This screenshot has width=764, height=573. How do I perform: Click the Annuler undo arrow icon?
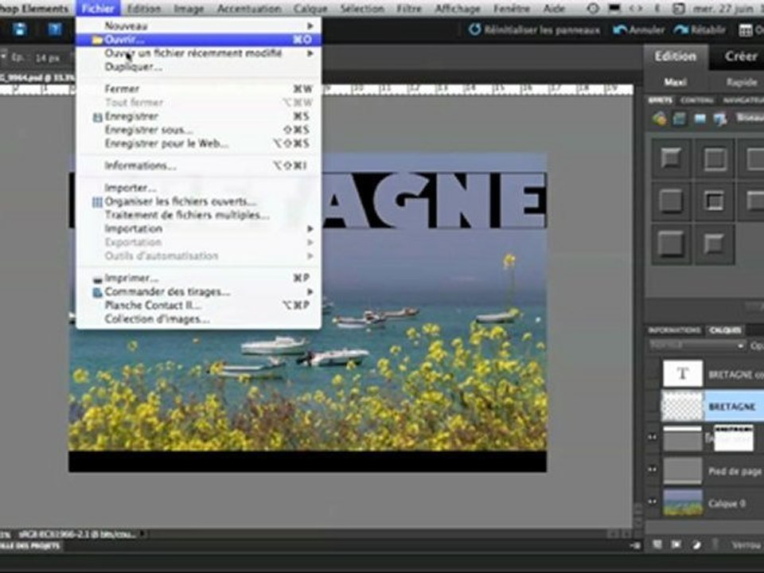[x=620, y=29]
